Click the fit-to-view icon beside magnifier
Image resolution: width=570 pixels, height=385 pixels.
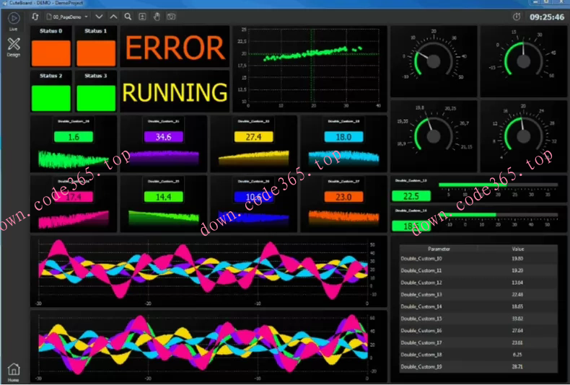tap(143, 17)
